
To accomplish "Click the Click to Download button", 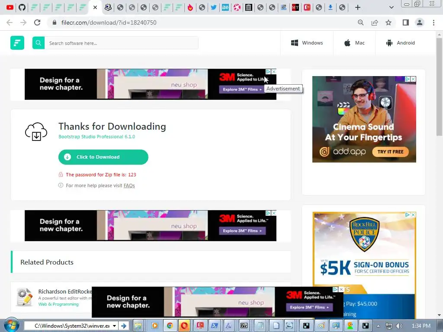I will click(x=103, y=157).
